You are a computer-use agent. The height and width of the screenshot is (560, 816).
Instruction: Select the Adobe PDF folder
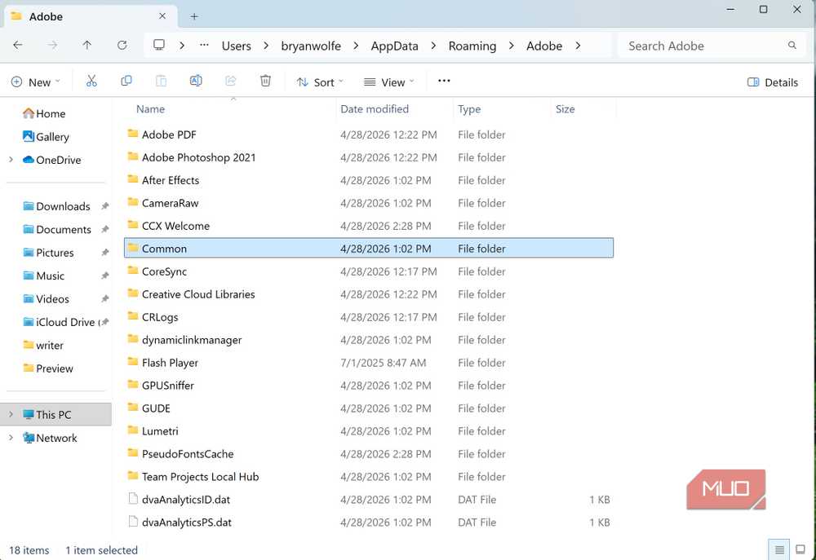coord(369,134)
